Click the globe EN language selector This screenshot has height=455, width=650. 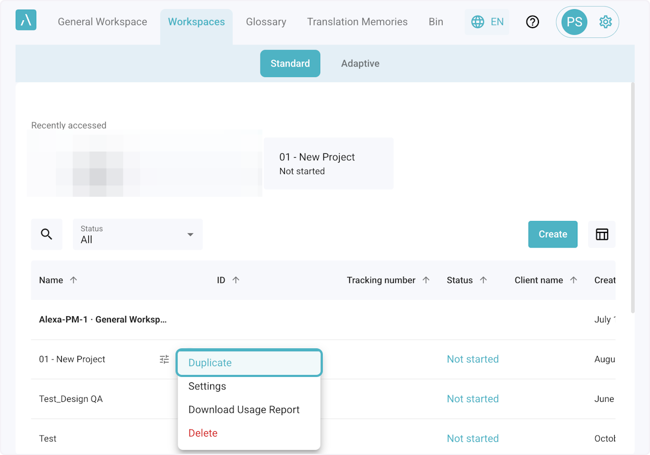[487, 22]
